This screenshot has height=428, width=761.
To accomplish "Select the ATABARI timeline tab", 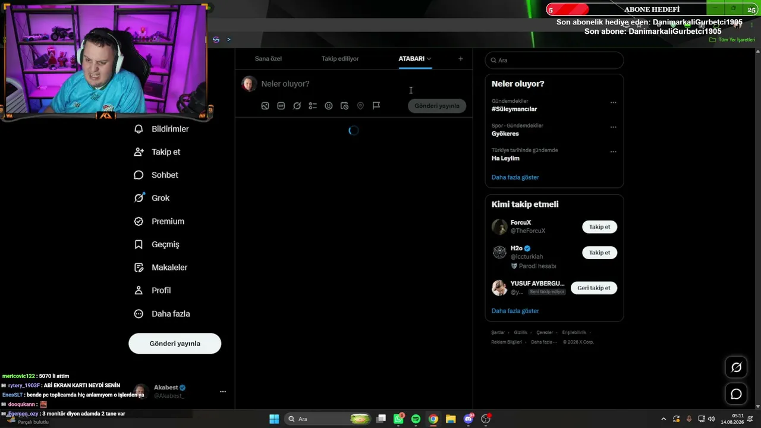I will 411,59.
